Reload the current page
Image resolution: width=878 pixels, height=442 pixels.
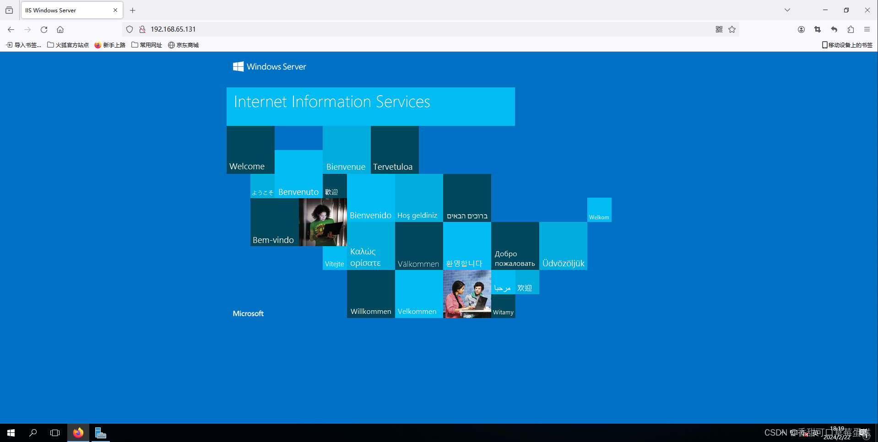pyautogui.click(x=44, y=29)
